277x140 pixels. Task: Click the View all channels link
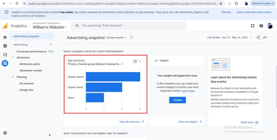131,122
